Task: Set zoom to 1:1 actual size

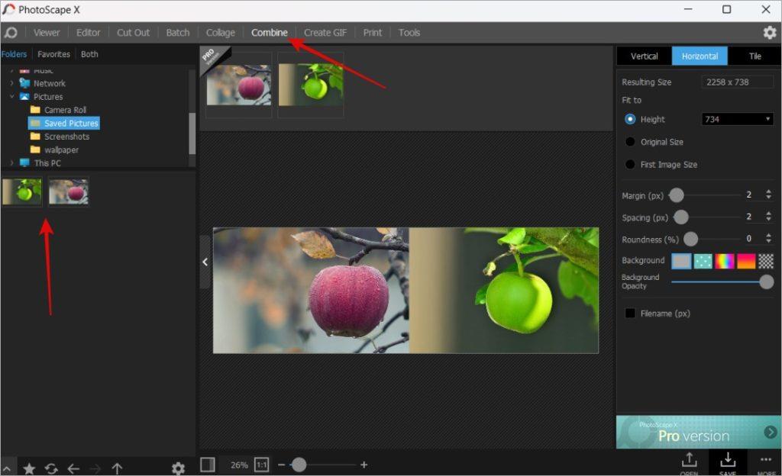Action: 261,465
